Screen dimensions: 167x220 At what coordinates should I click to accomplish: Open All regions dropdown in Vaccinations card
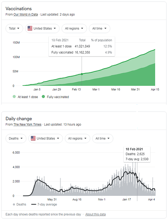coord(74,29)
